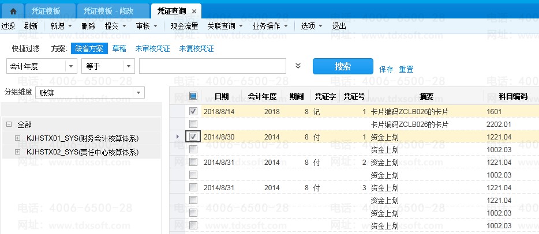Sort by the 日期 column header
The height and width of the screenshot is (234, 539).
[x=221, y=96]
